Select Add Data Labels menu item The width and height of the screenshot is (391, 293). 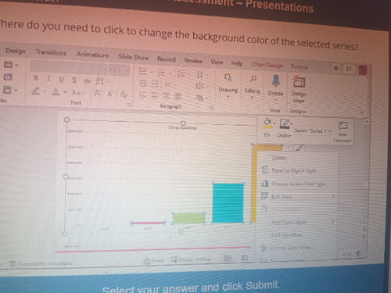coord(289,223)
